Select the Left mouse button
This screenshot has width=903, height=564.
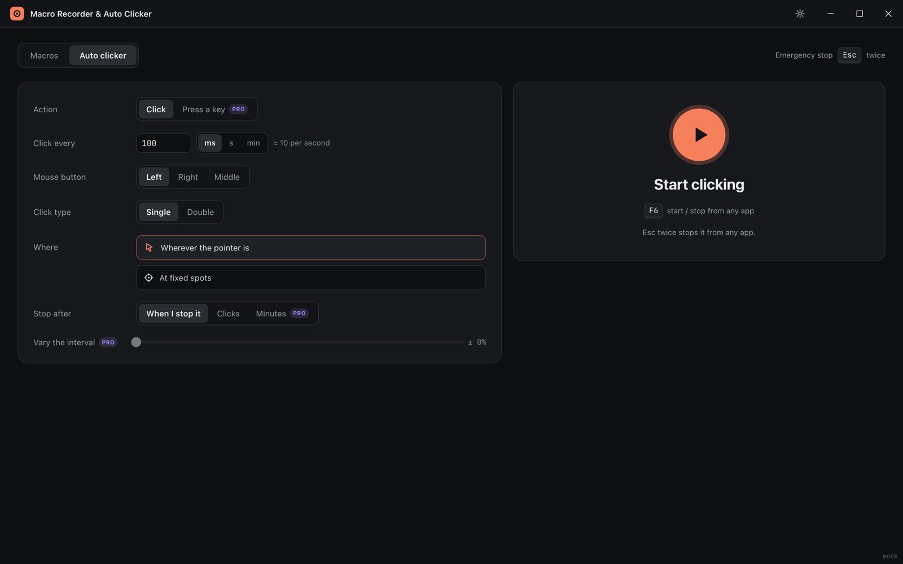coord(154,177)
